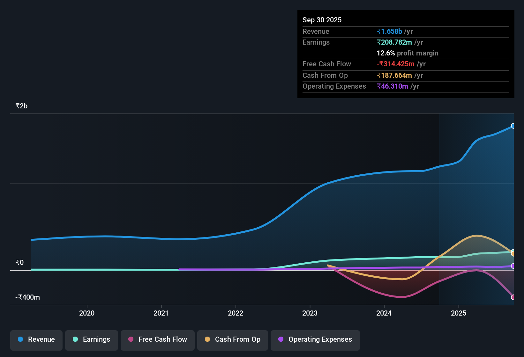Select the Revenue legend color dot
Viewport: 524px width, 357px height.
pos(20,339)
